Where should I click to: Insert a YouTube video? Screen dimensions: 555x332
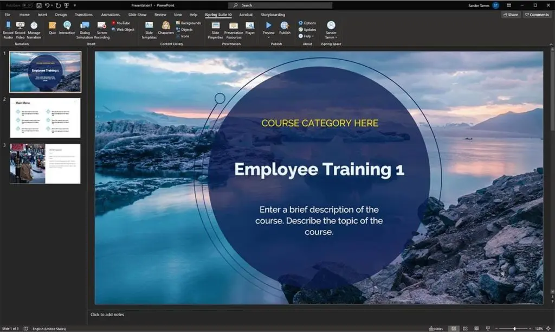click(121, 23)
